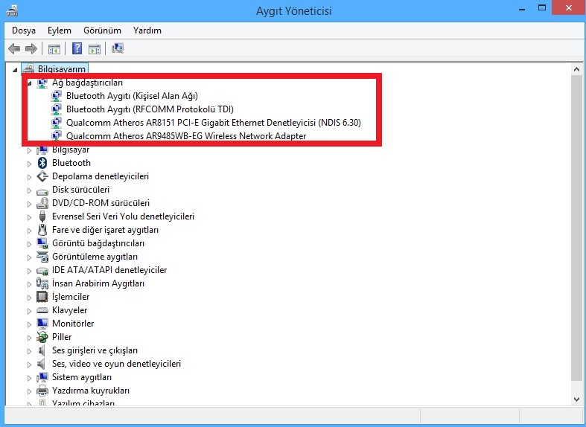The image size is (586, 427).
Task: Select Qualcomm Atheros AR8151 Ethernet adapter
Action: (214, 123)
